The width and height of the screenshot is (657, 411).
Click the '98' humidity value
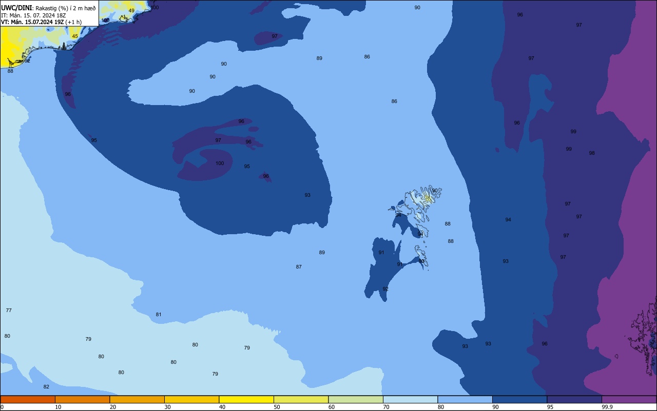click(x=592, y=153)
